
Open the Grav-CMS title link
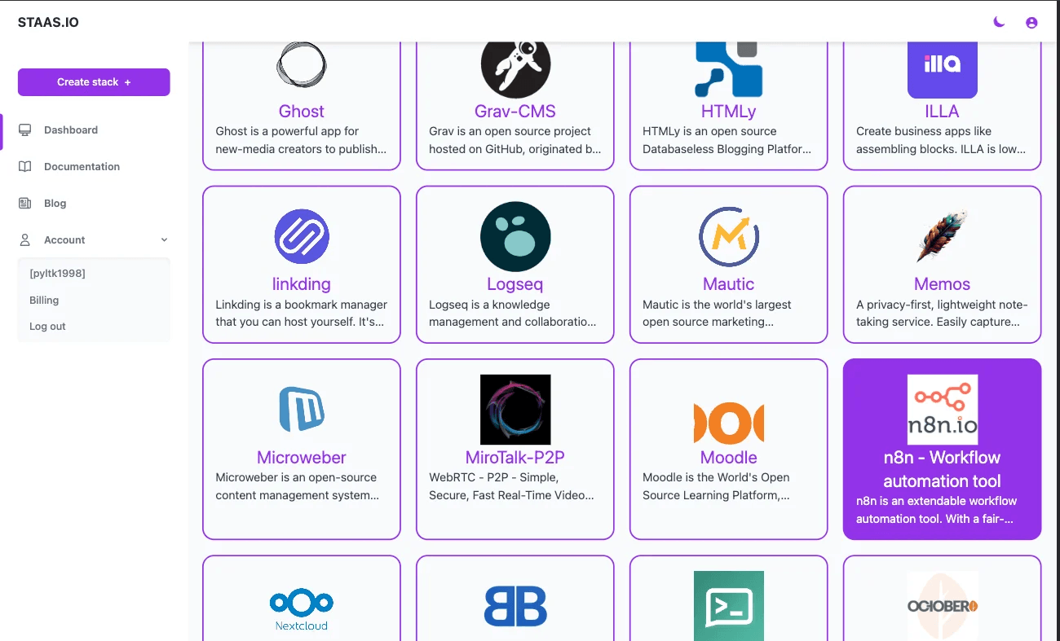[515, 112]
